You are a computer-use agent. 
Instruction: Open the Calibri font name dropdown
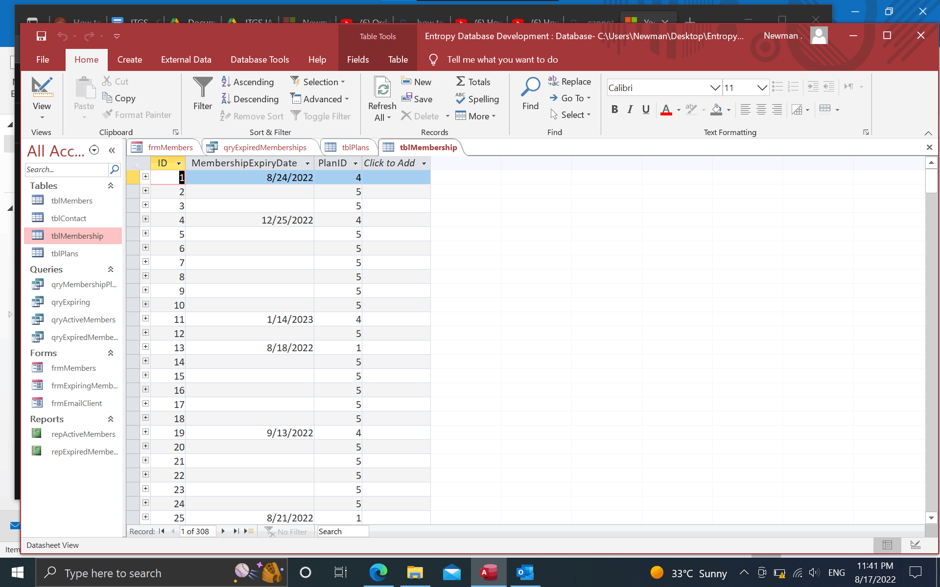(x=715, y=88)
